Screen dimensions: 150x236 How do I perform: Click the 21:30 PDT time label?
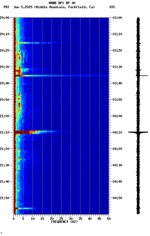tap(5, 165)
